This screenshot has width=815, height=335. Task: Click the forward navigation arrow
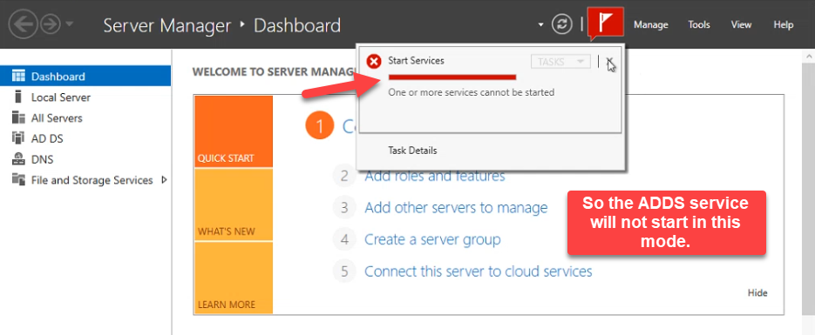51,24
